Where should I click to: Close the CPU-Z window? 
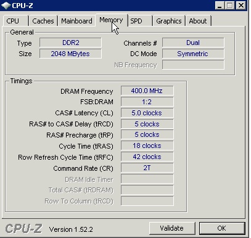tap(241, 6)
